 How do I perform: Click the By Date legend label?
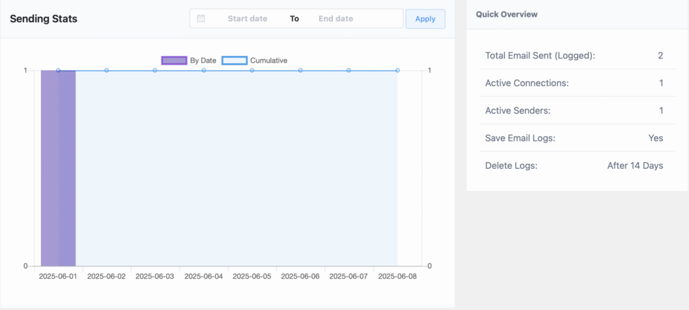point(203,61)
